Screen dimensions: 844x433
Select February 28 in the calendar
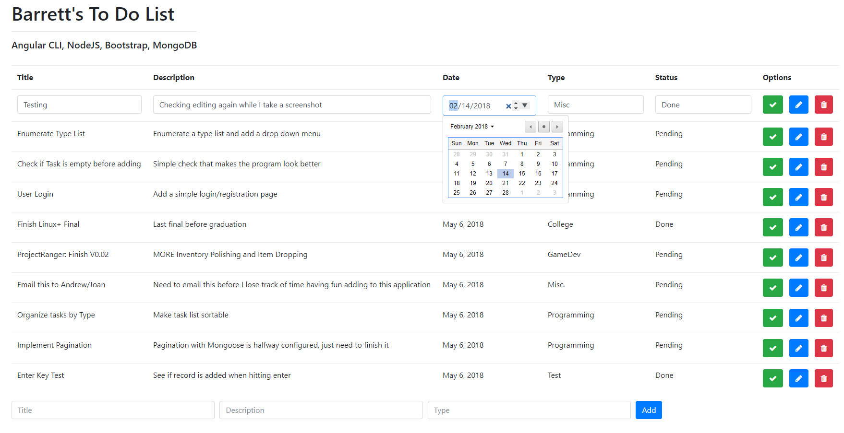point(506,193)
